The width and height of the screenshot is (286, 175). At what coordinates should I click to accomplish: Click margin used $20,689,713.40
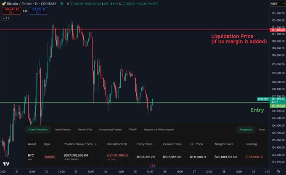(225, 157)
